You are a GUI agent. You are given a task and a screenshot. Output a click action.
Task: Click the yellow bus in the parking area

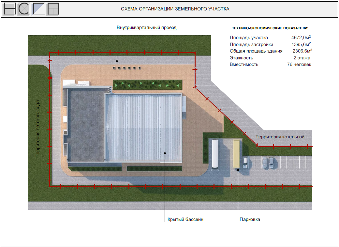236,154
